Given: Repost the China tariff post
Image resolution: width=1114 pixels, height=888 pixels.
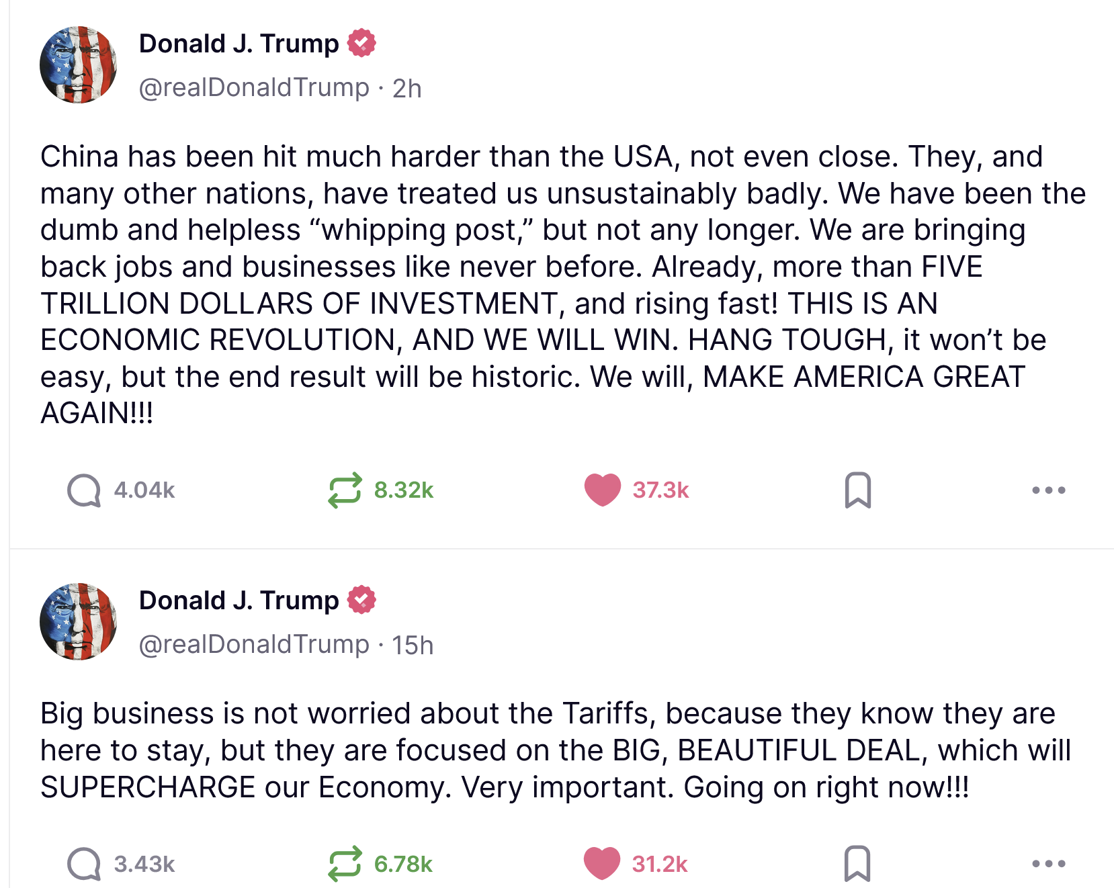Looking at the screenshot, I should point(345,490).
